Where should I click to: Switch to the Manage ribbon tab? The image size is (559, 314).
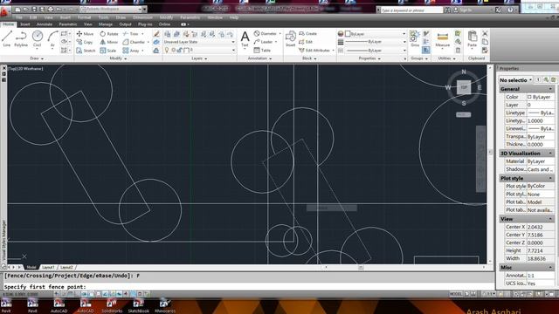point(106,24)
